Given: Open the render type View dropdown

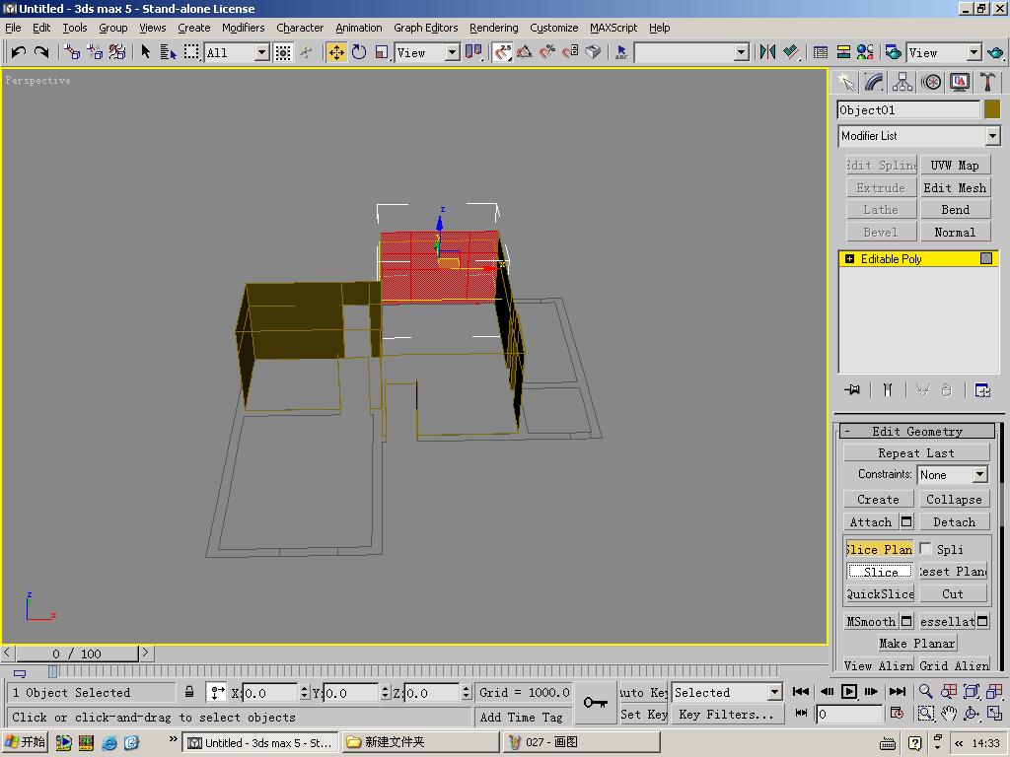Looking at the screenshot, I should point(974,53).
